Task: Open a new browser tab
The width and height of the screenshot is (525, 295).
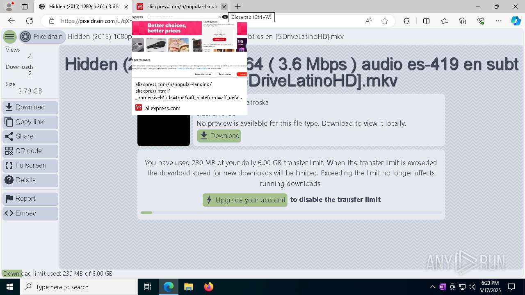Action: pos(237,7)
